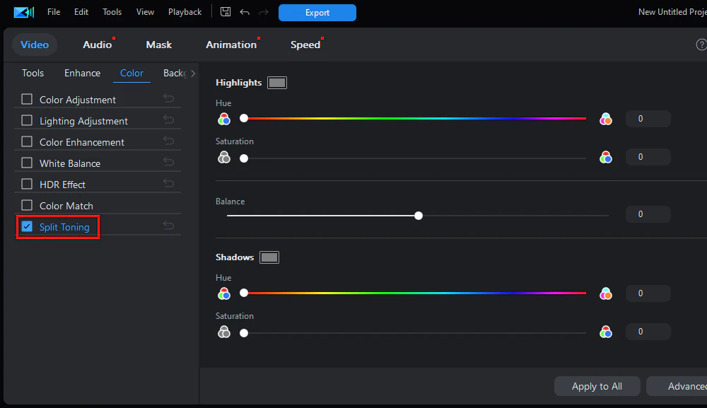Image resolution: width=707 pixels, height=408 pixels.
Task: Click the blue Export button
Action: tap(317, 12)
